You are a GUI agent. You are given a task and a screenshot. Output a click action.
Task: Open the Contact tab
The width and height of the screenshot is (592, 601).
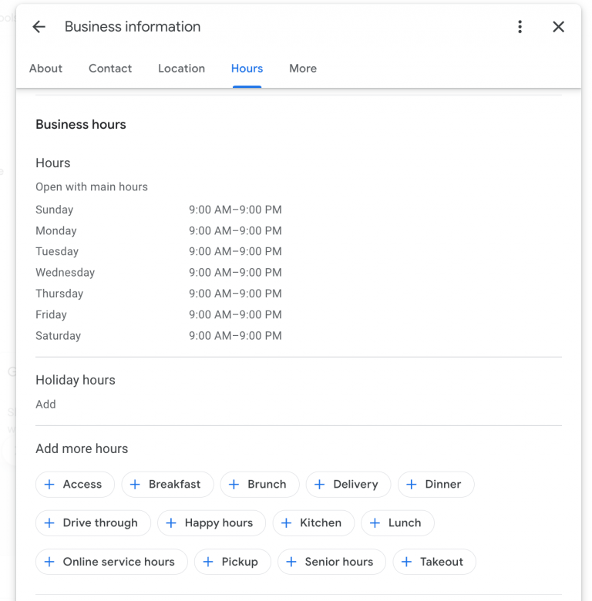(110, 69)
